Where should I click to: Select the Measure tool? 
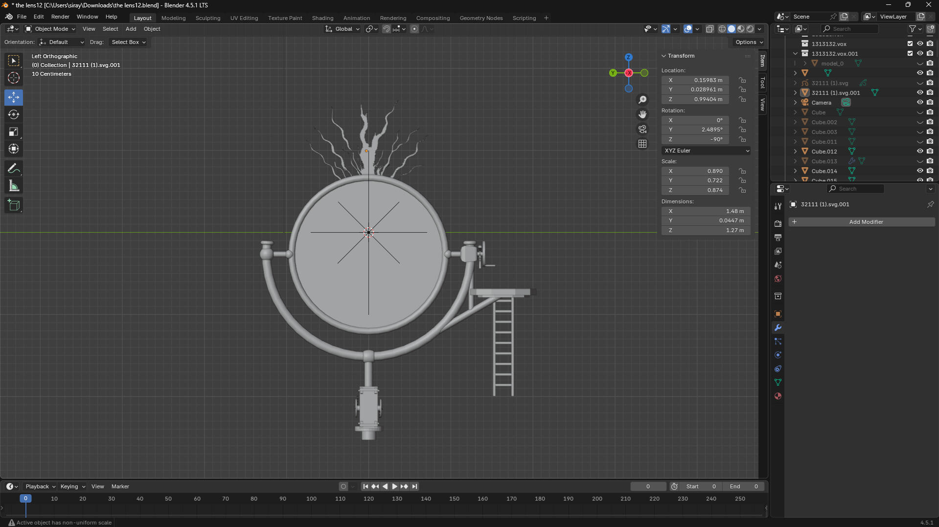click(13, 185)
